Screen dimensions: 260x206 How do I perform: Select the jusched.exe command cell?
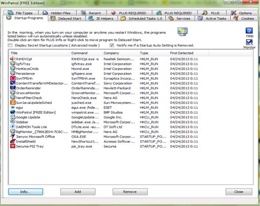(x=81, y=103)
